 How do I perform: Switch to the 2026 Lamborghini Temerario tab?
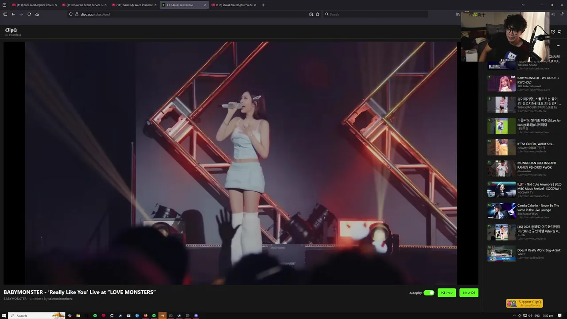[x=35, y=5]
